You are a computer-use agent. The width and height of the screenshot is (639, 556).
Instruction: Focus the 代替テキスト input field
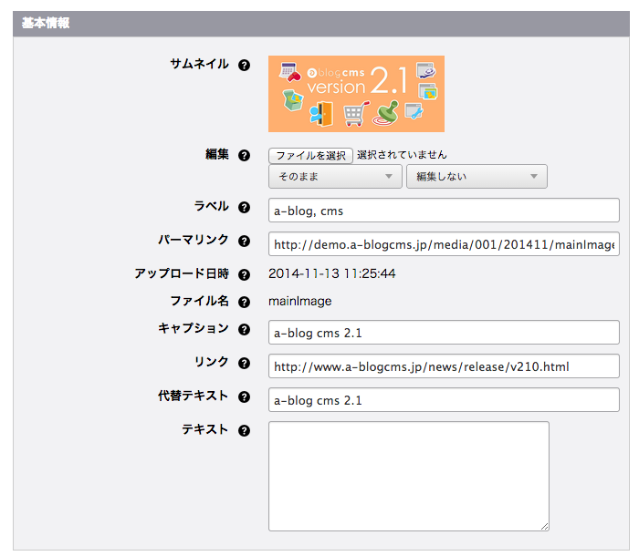pyautogui.click(x=444, y=400)
